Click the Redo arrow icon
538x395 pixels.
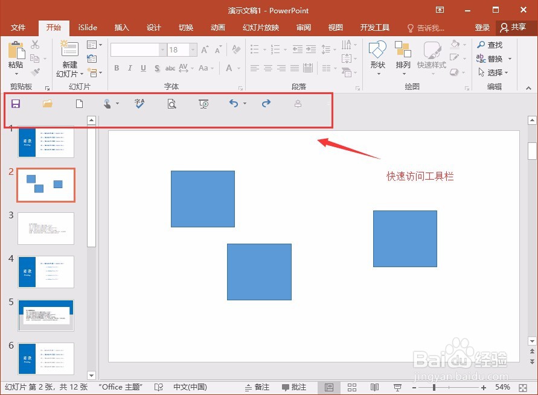tap(266, 103)
